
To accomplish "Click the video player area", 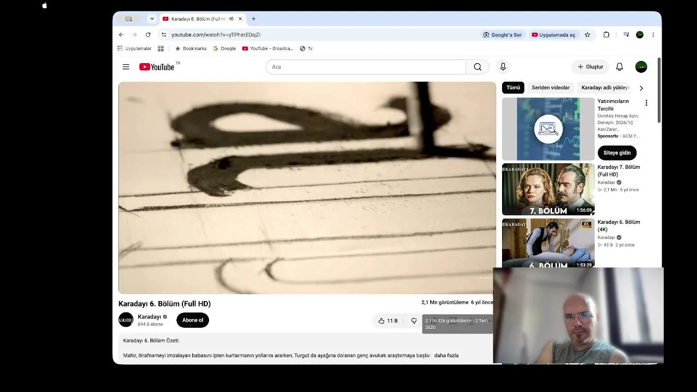I will click(307, 188).
